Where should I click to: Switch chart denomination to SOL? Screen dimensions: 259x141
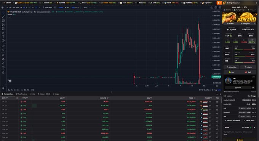(77, 8)
